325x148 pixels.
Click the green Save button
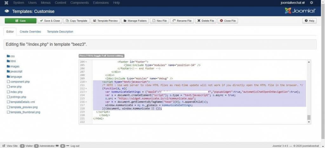click(21, 21)
